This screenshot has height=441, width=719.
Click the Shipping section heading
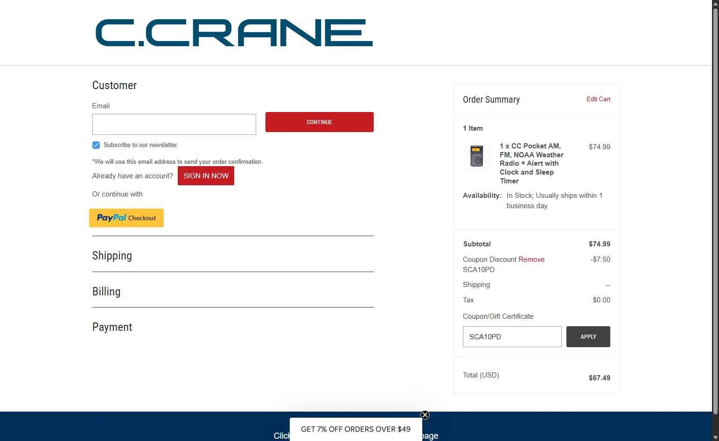(x=112, y=256)
